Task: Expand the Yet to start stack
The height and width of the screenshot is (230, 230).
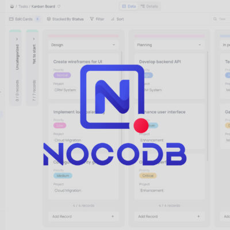Action: coord(34,39)
